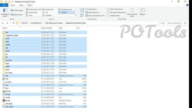Viewport: 192px width, 108px height.
Task: Select the fonts folder row
Action: [x=44, y=51]
